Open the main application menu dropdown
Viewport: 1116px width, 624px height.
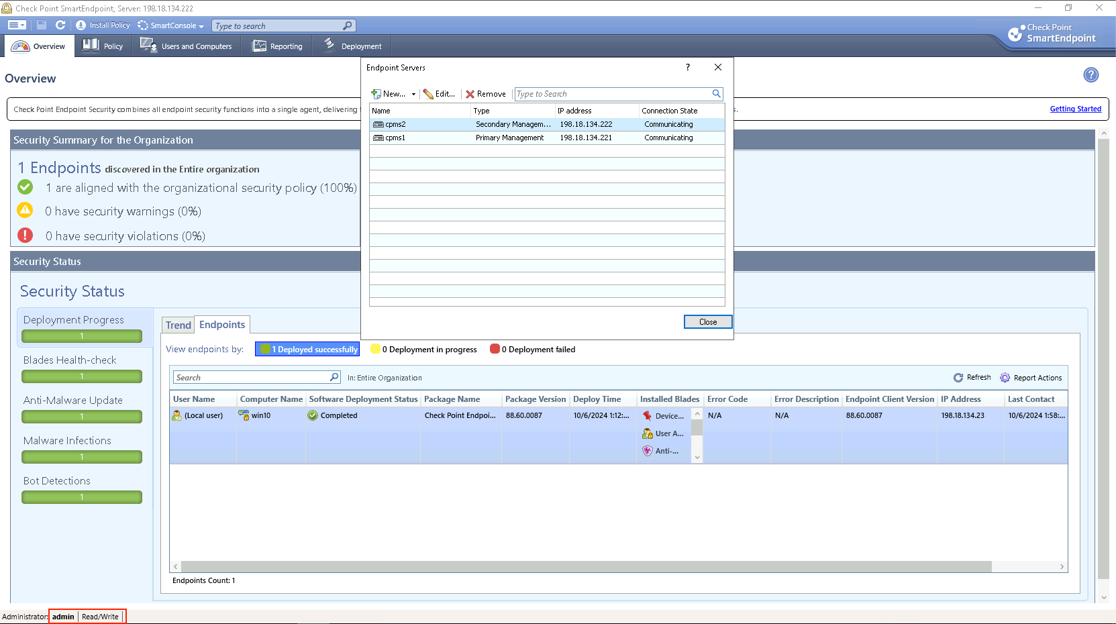(17, 25)
